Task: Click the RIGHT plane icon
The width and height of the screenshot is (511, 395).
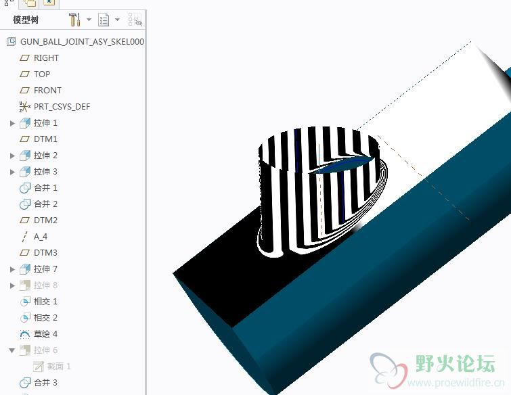Action: coord(25,58)
